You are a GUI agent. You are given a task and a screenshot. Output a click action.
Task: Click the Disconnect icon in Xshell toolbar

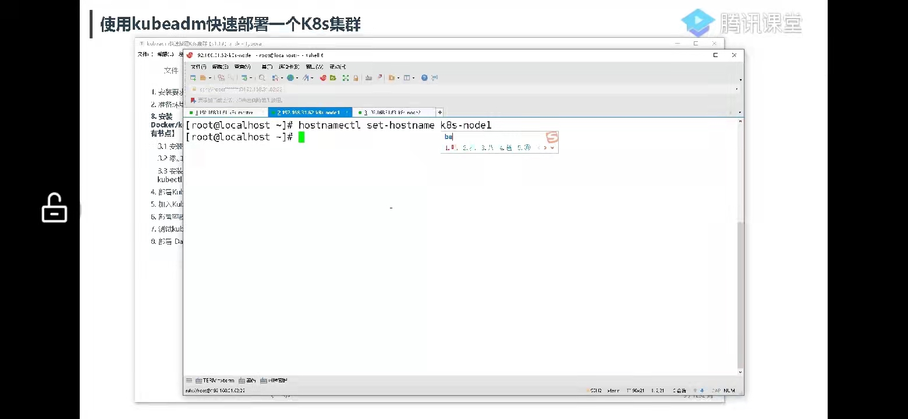[x=231, y=78]
